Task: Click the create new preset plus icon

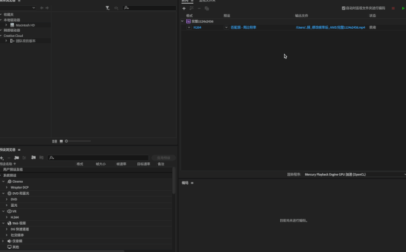Action: click(2, 158)
